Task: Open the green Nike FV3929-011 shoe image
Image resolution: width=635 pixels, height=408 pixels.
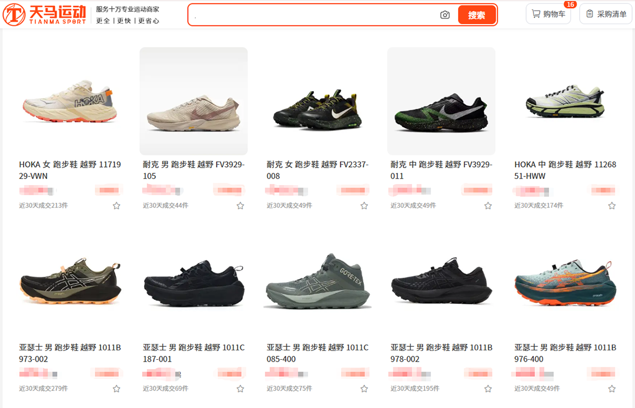Action: (442, 101)
